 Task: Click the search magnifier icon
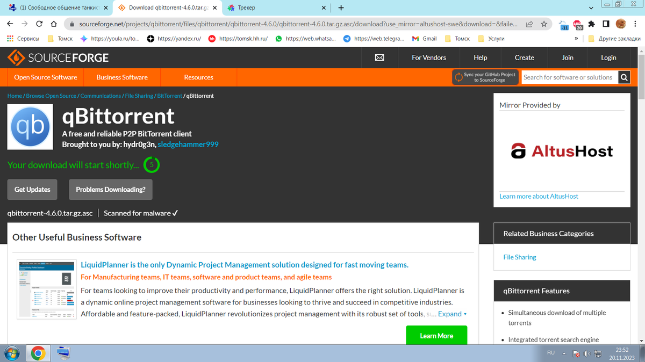coord(623,77)
